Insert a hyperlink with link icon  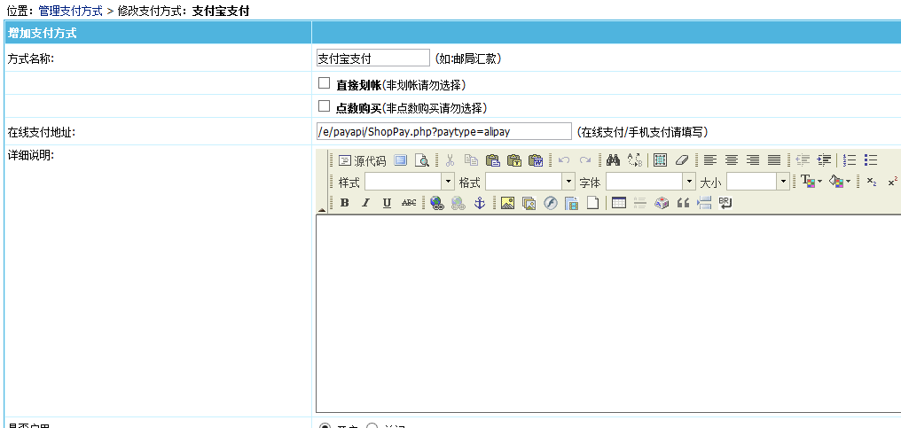click(x=436, y=203)
